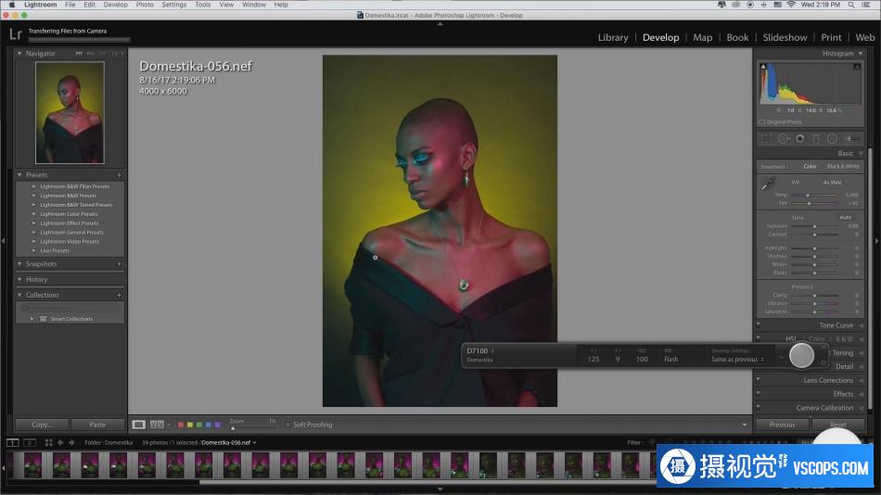The image size is (881, 495).
Task: Set treatment to Black & White
Action: [x=843, y=166]
